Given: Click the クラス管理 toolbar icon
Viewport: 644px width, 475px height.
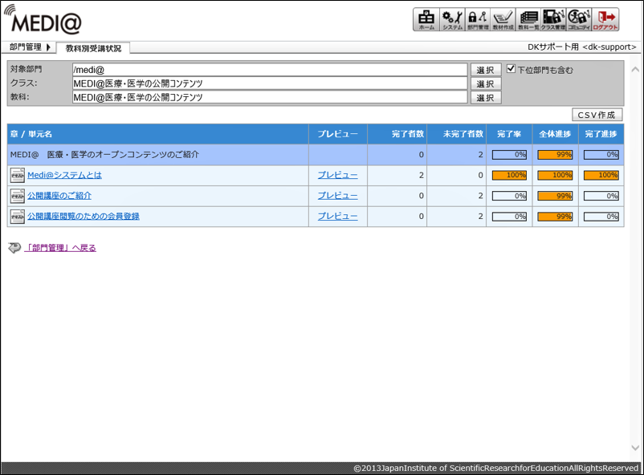Looking at the screenshot, I should coord(554,20).
